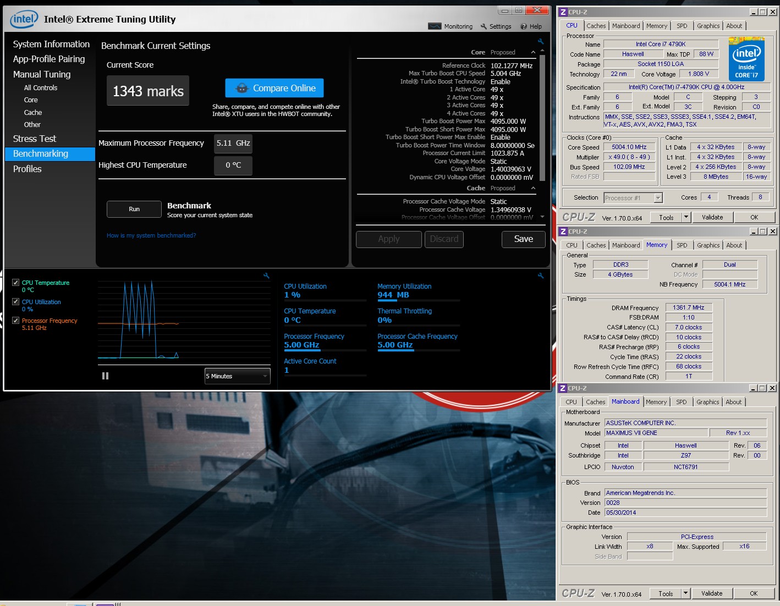Click Apply in XTU settings panel
Screen dimensions: 780x606
tap(389, 239)
